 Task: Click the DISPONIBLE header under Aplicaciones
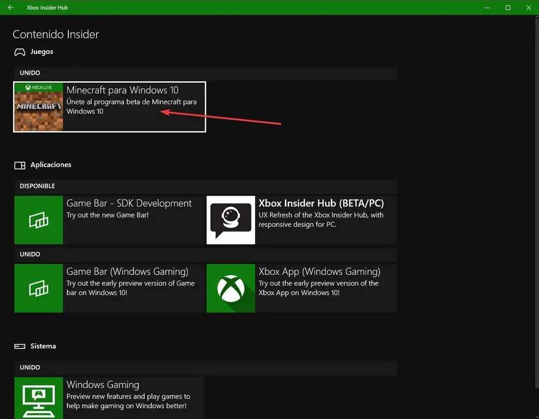point(205,186)
